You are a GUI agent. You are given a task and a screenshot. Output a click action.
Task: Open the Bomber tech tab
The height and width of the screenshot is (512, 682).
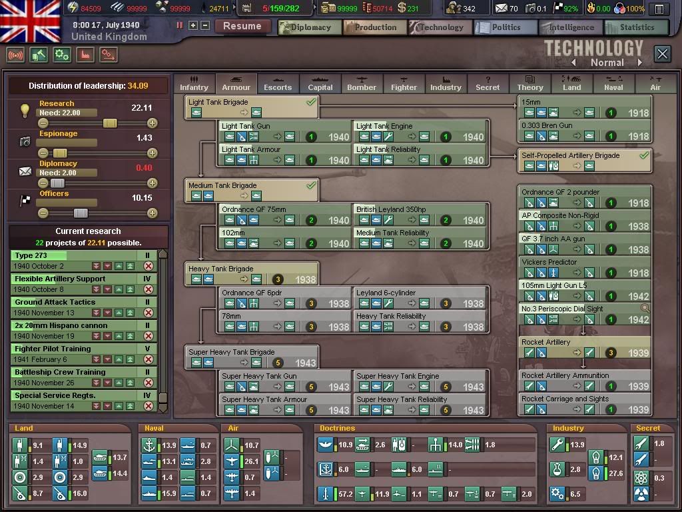click(362, 83)
